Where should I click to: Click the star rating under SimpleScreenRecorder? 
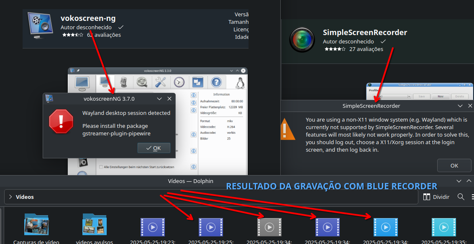[335, 49]
